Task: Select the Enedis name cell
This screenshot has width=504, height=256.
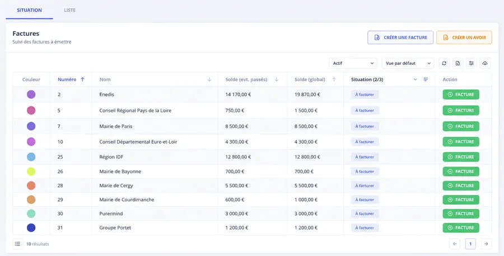Action: (x=107, y=94)
